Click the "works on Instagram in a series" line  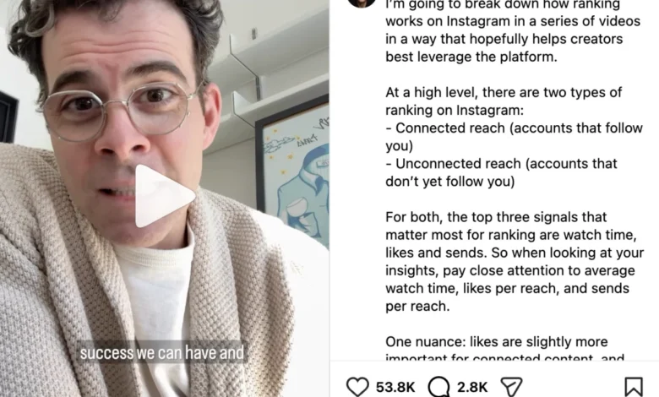[513, 21]
